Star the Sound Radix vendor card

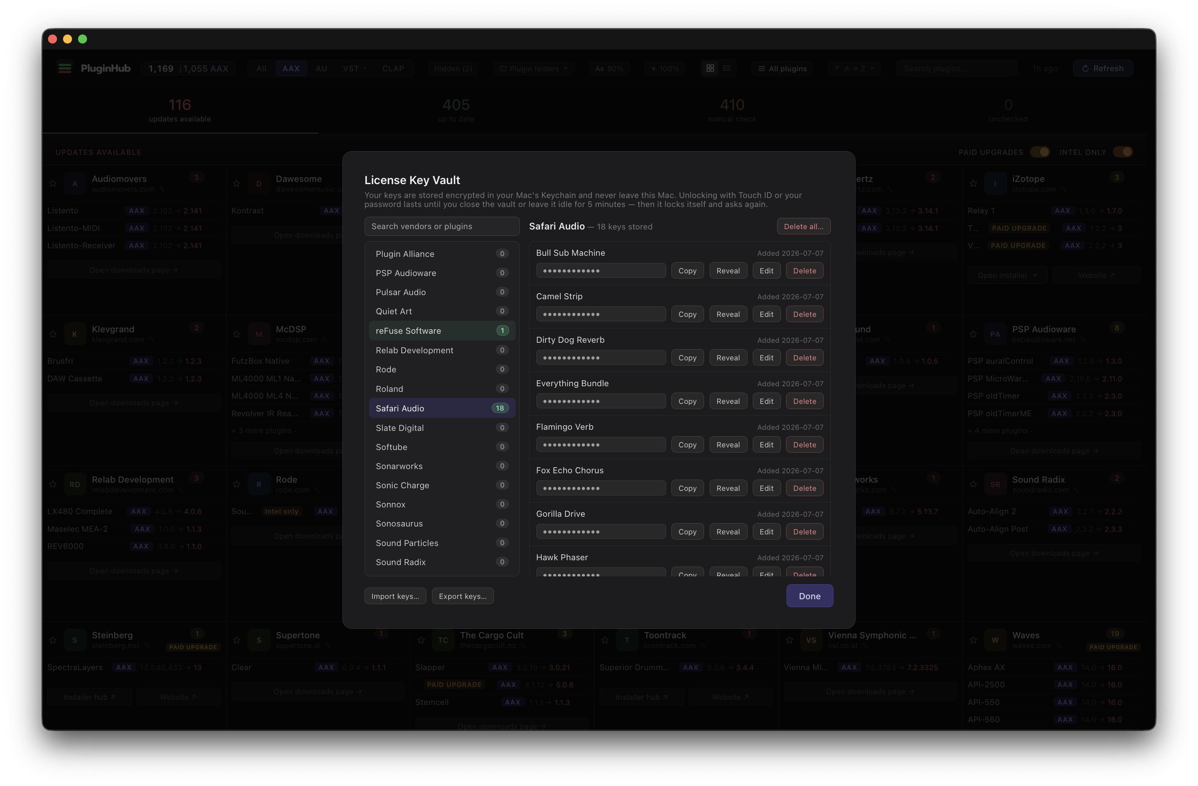click(x=973, y=484)
